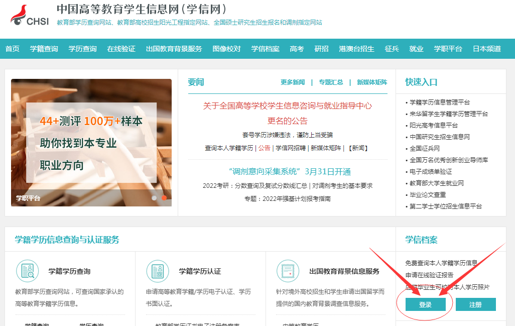This screenshot has height=326, width=515.
Task: Click 免费查询本人学籍学历信息 text
Action: click(441, 263)
